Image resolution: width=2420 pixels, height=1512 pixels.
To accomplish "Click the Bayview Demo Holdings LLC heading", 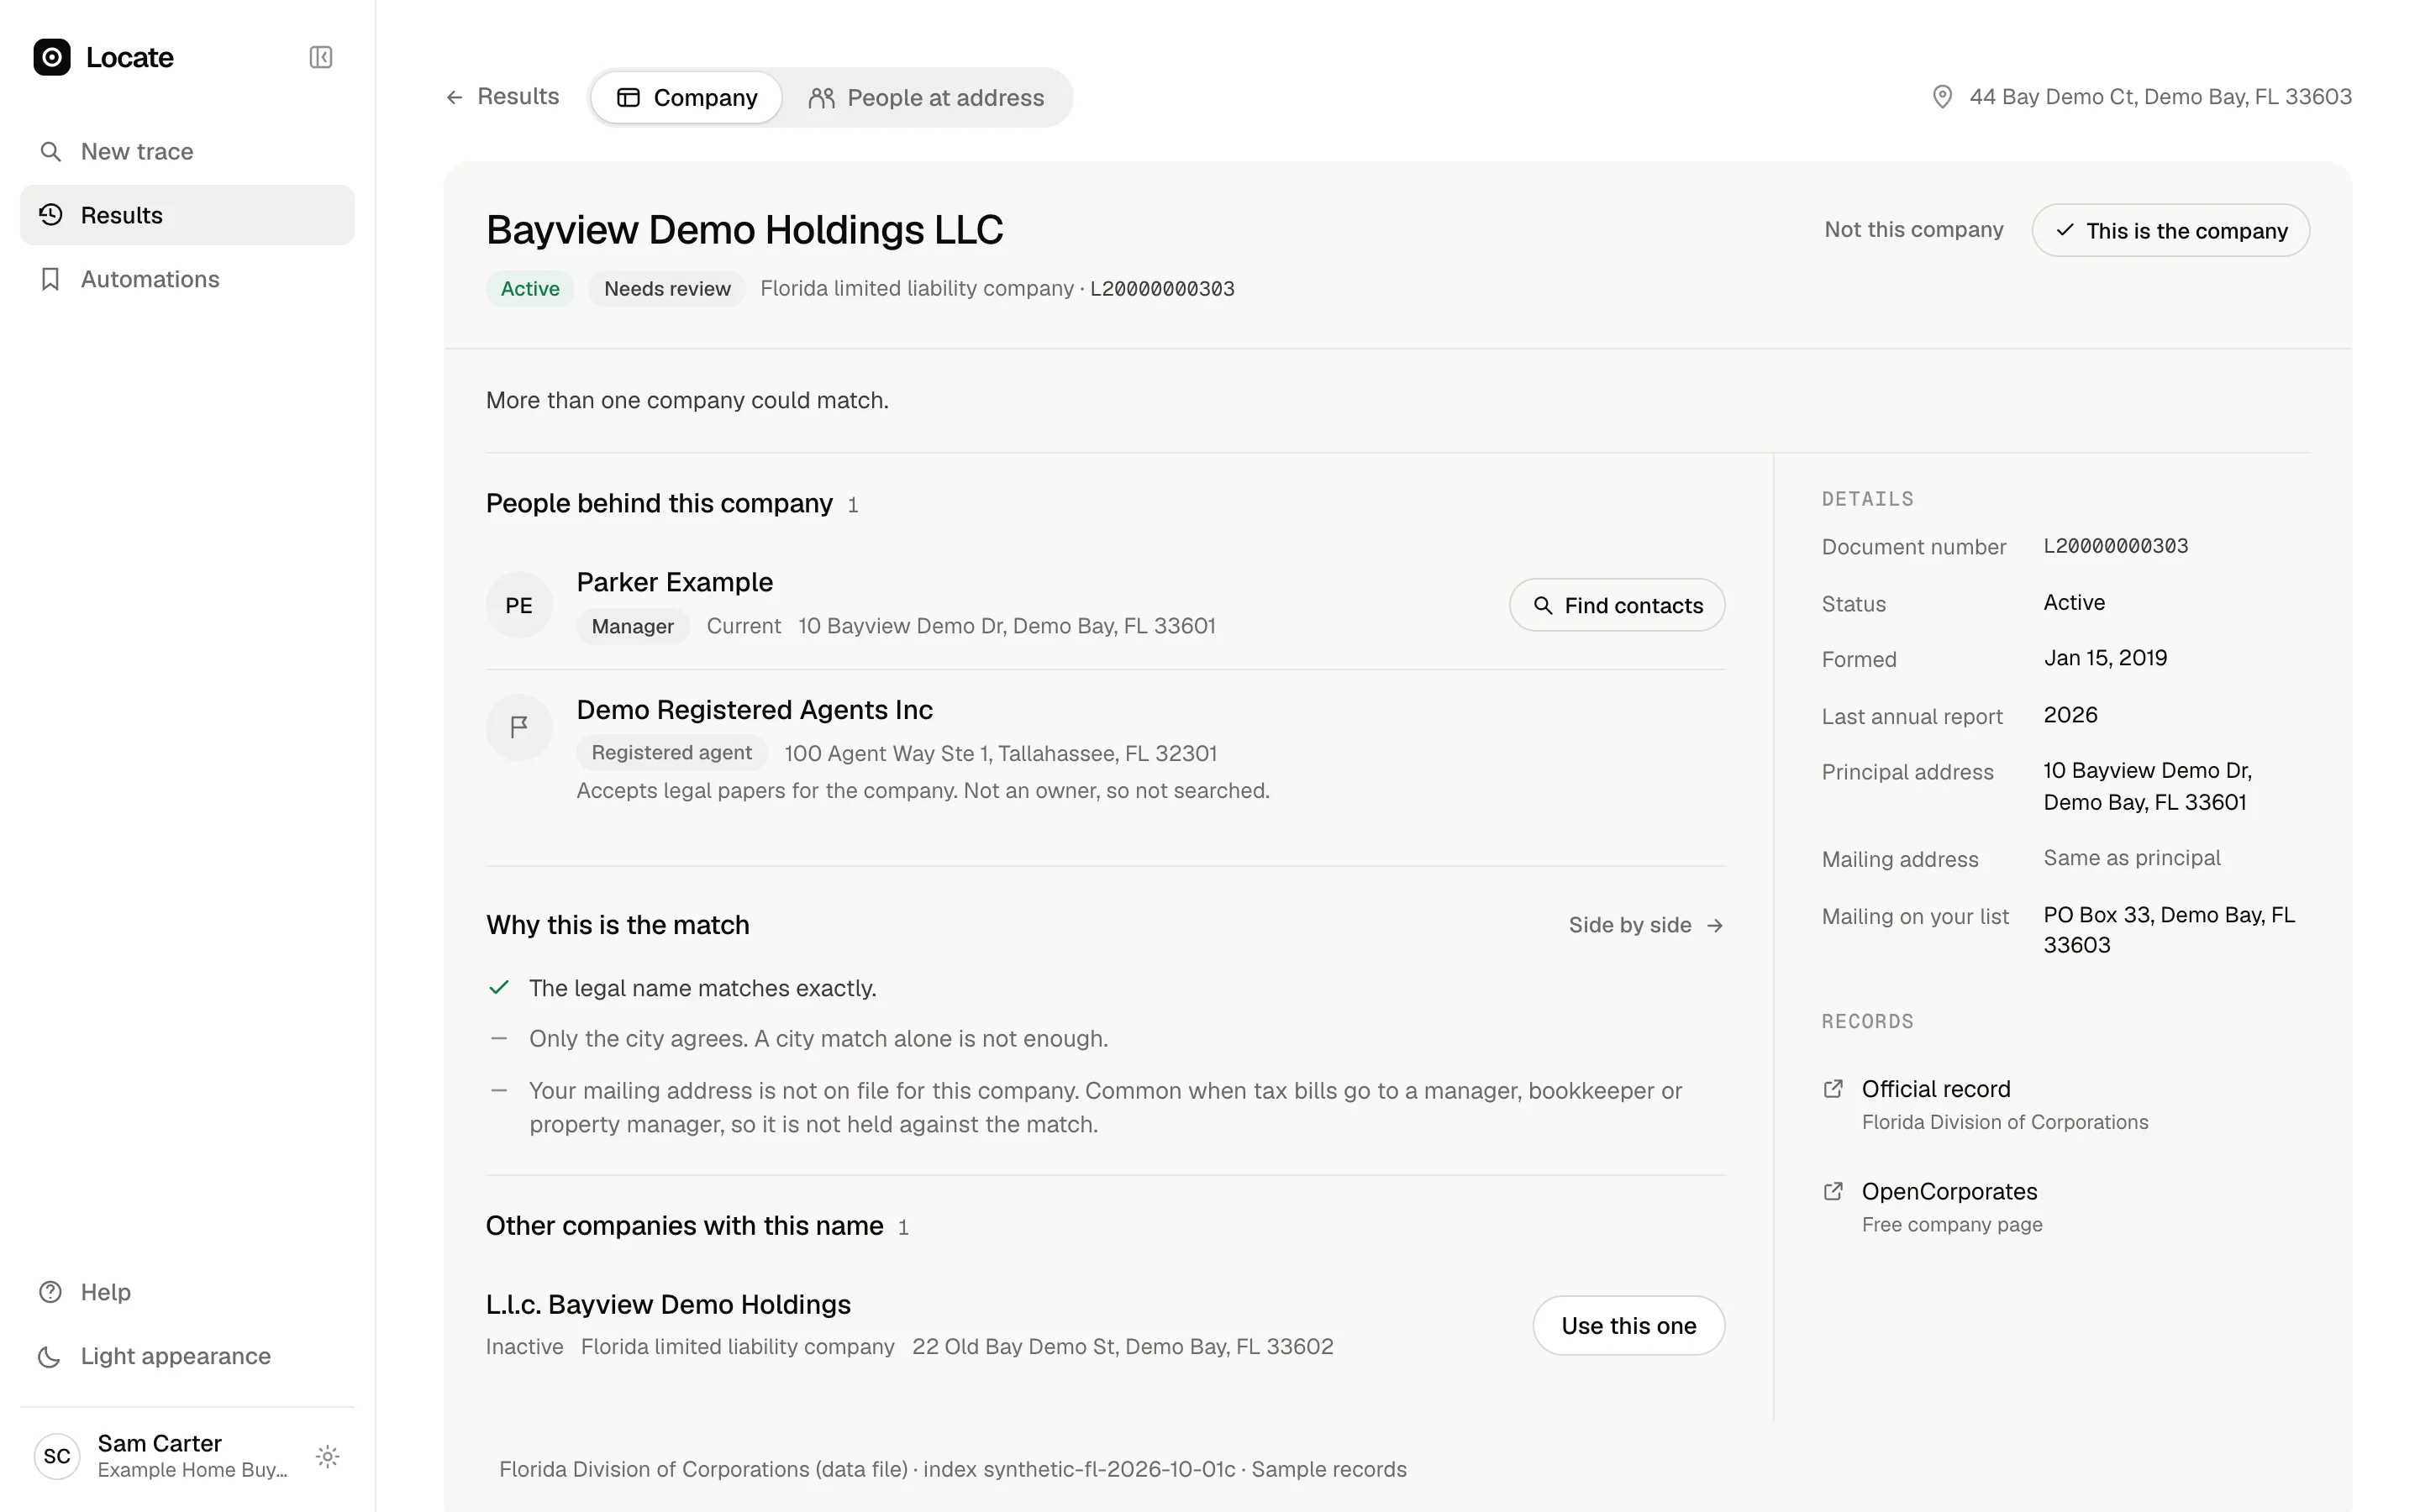I will [744, 230].
